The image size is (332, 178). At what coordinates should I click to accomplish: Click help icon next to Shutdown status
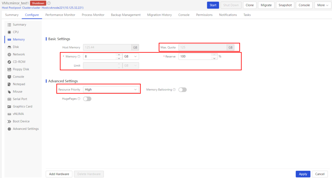(49, 3)
